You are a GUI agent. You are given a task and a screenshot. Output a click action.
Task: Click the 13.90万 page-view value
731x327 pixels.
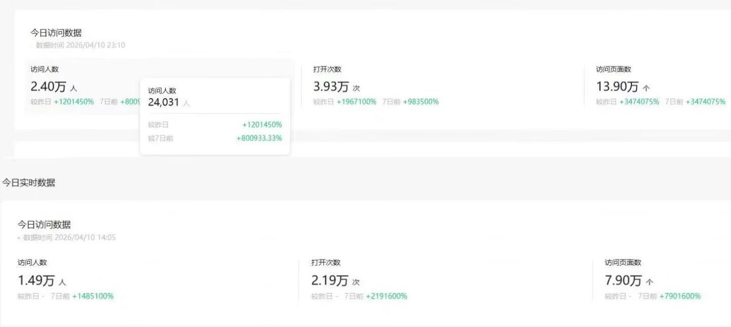tap(617, 86)
